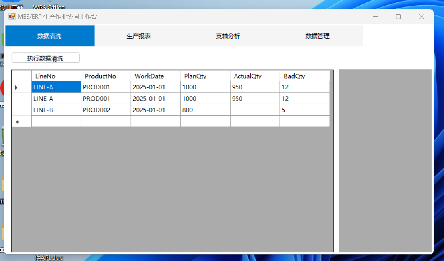Open the 数据管理 tab
Screen dimensions: 444x261
[318, 36]
